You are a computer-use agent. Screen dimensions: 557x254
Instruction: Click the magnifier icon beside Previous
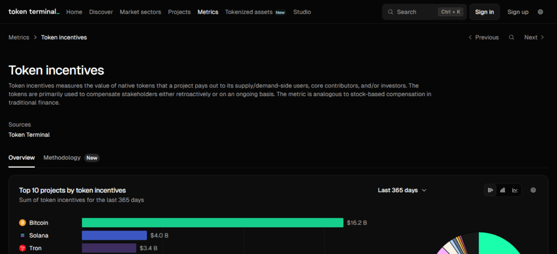pyautogui.click(x=511, y=37)
